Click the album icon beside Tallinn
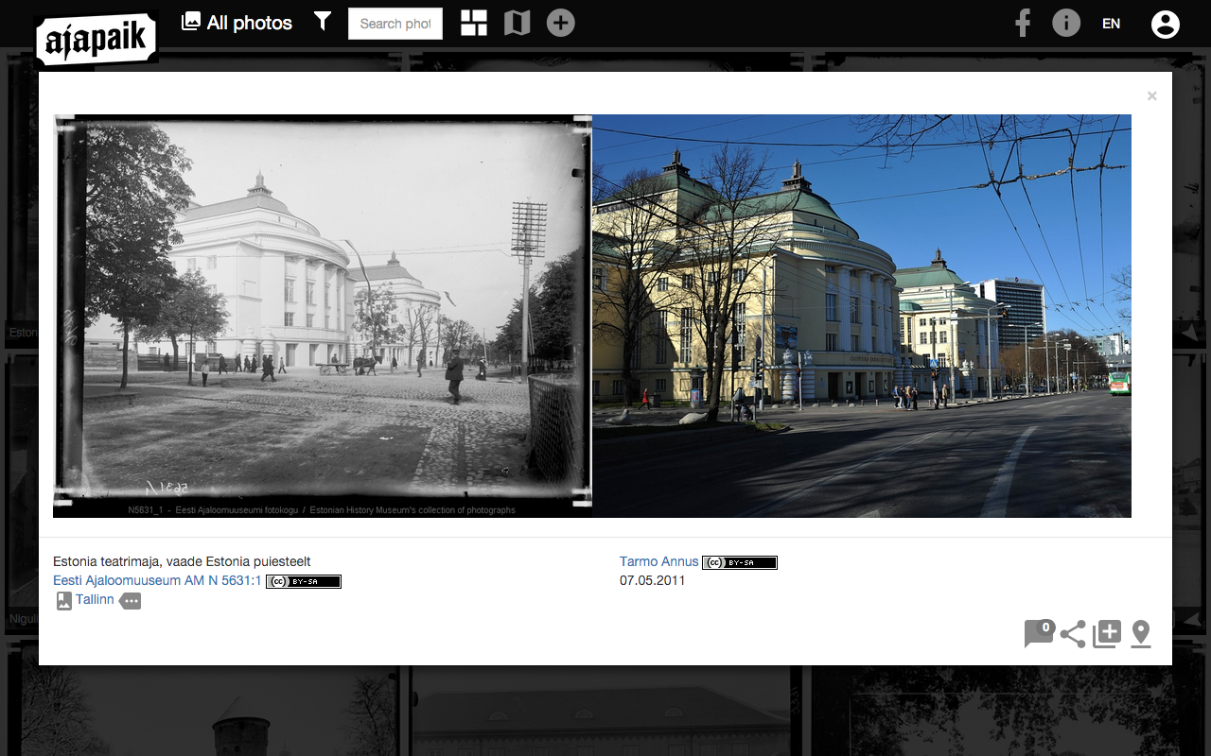The image size is (1211, 756). click(x=63, y=601)
